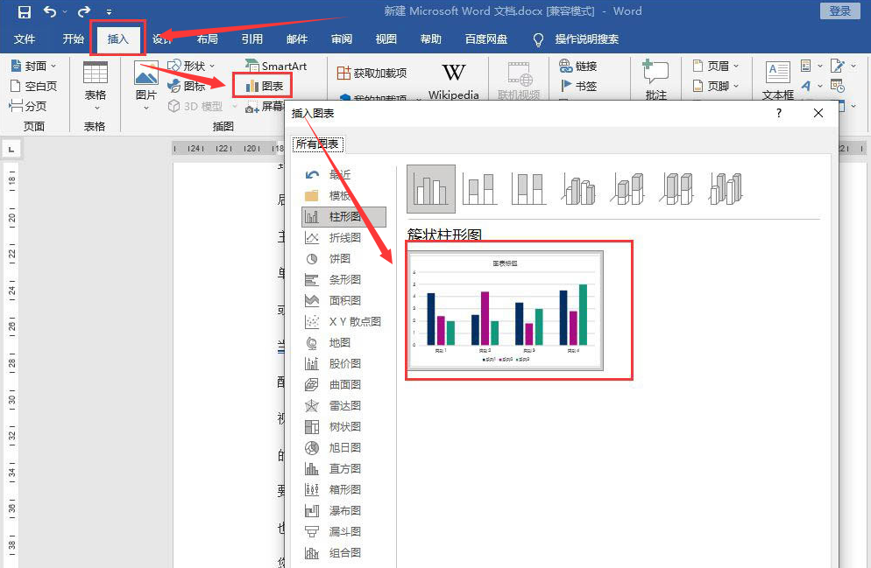Screen dimensions: 871x568
Task: Open the 审阅 ribbon tab
Action: (342, 39)
